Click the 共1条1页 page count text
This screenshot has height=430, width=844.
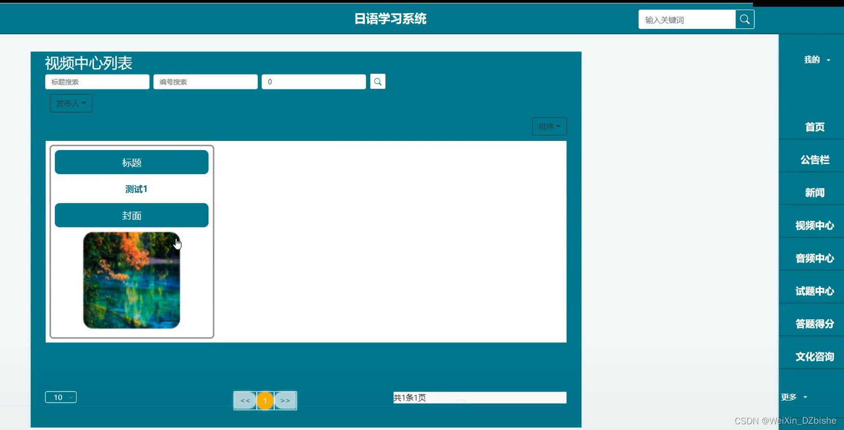(x=410, y=398)
